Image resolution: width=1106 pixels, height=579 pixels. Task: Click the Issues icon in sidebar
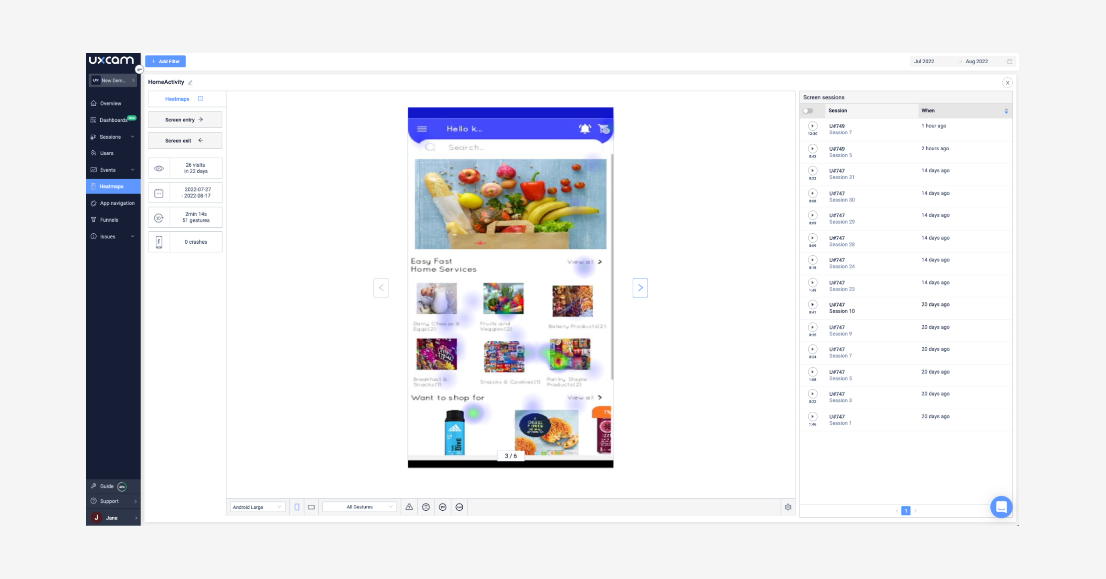tap(94, 236)
